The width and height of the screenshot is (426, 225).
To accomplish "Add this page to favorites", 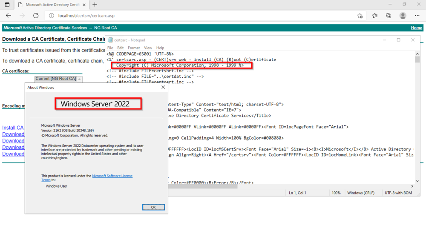I will pos(360,16).
